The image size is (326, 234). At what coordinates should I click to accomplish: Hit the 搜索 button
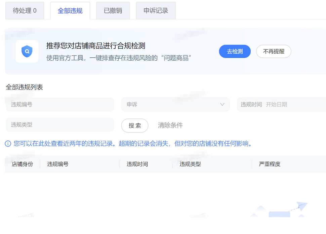pos(134,126)
